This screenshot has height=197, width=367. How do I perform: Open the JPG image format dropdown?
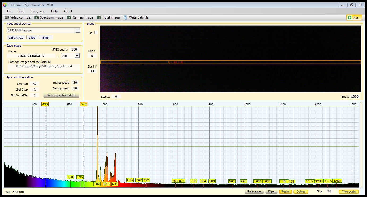(x=77, y=56)
